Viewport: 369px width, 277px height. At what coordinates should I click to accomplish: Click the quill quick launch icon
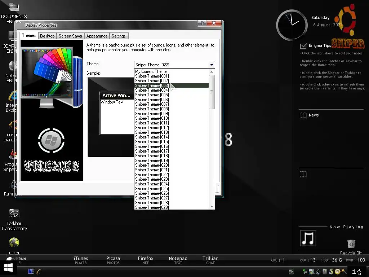point(39,271)
